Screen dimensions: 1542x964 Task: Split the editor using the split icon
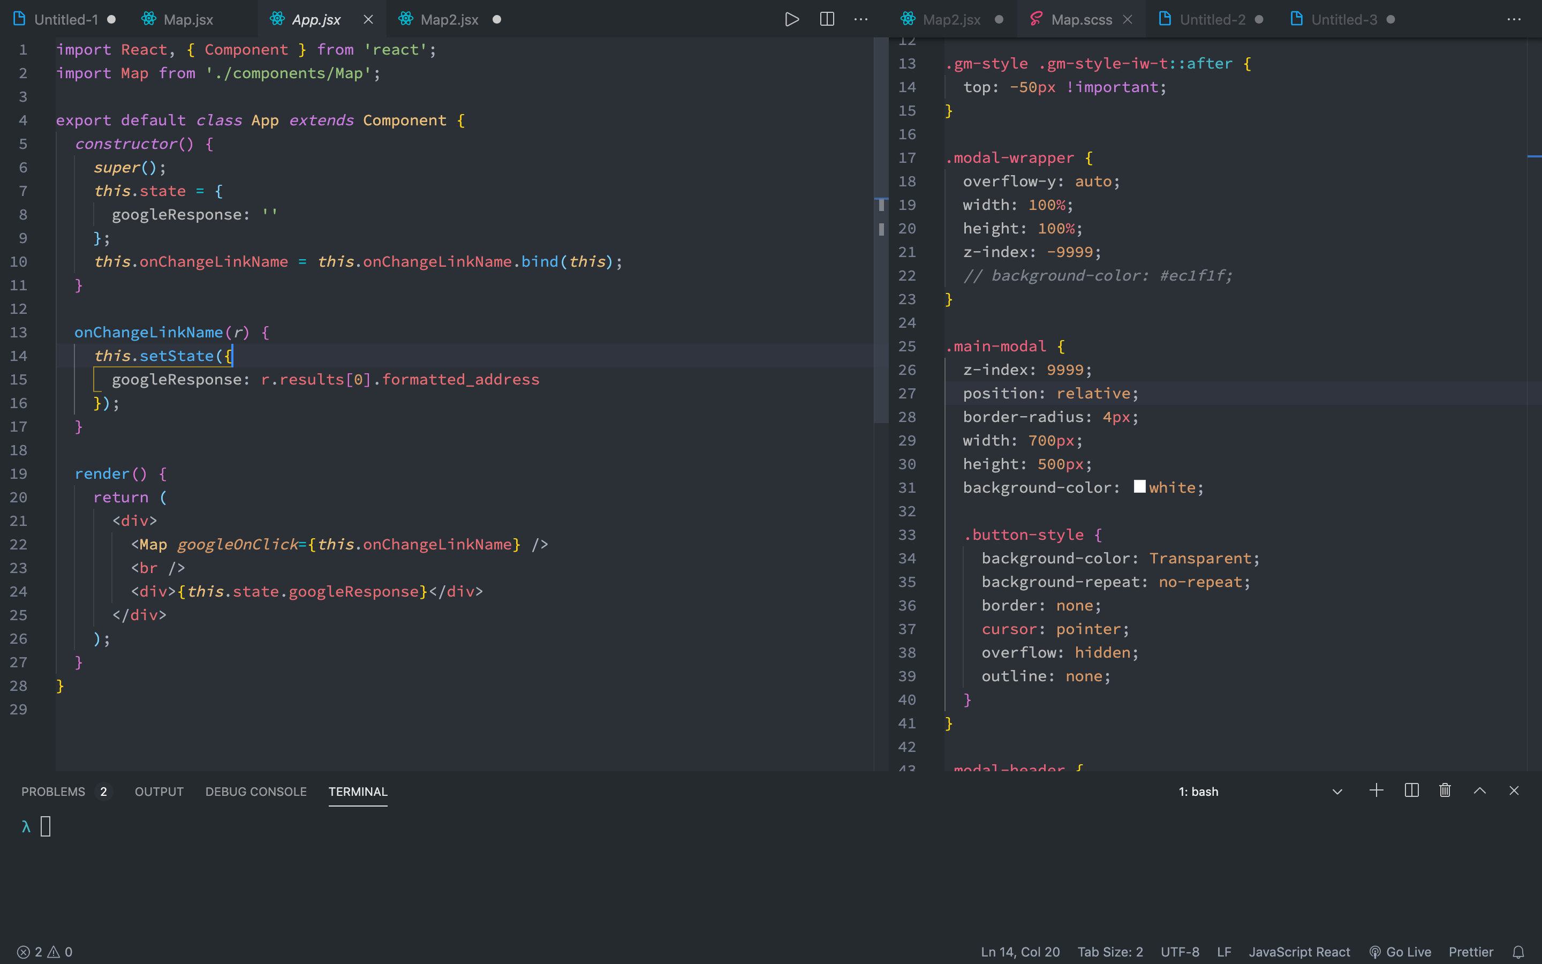[x=827, y=19]
